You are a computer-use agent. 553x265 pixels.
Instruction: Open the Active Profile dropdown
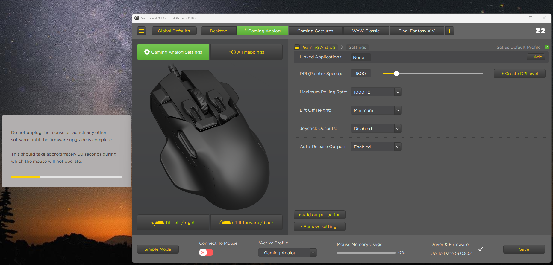(287, 253)
